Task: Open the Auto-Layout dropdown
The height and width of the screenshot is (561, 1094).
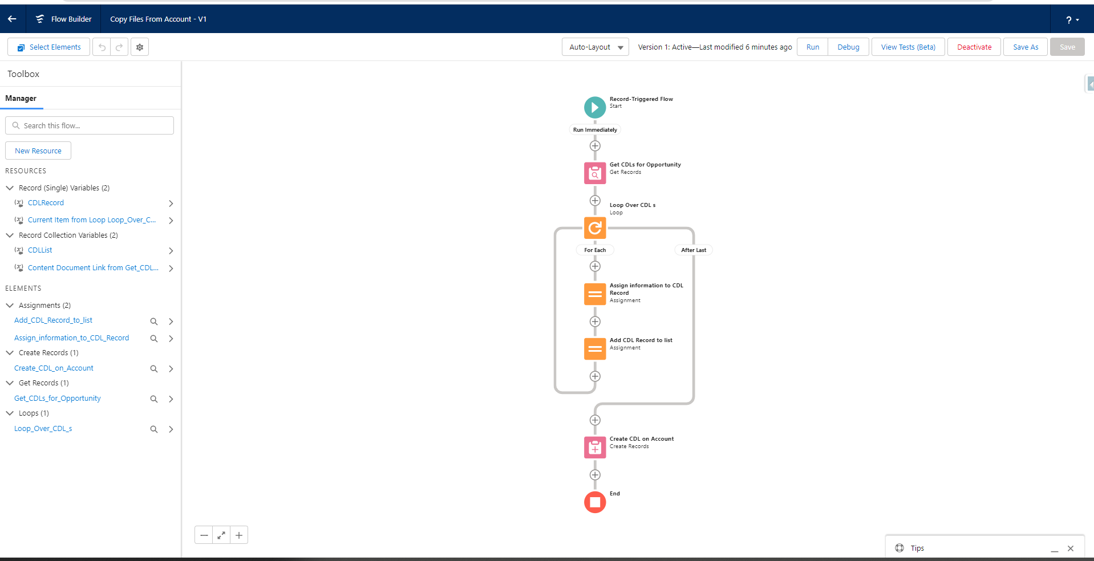Action: click(595, 47)
